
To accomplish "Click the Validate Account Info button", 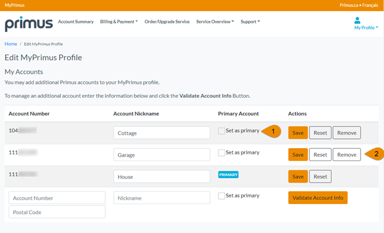I will tap(318, 198).
